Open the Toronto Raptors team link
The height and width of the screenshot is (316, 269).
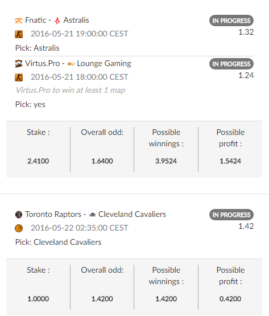click(x=53, y=214)
